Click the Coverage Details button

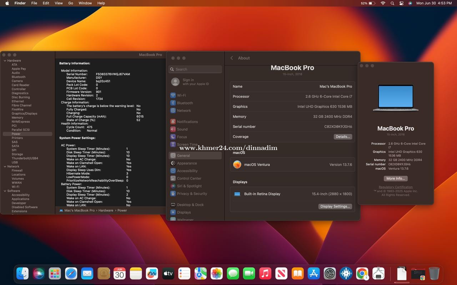tap(343, 137)
